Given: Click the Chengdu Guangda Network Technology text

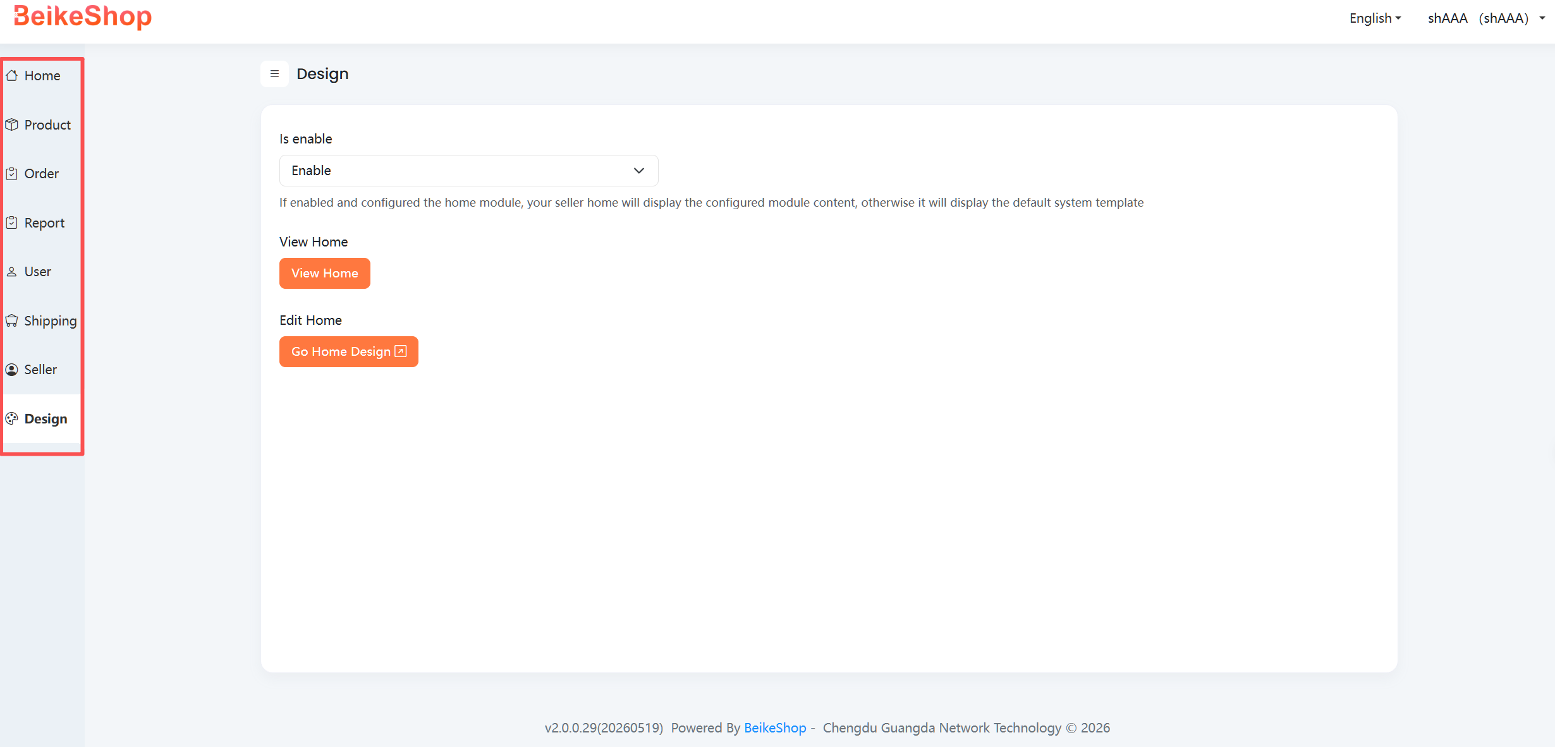Looking at the screenshot, I should 942,728.
